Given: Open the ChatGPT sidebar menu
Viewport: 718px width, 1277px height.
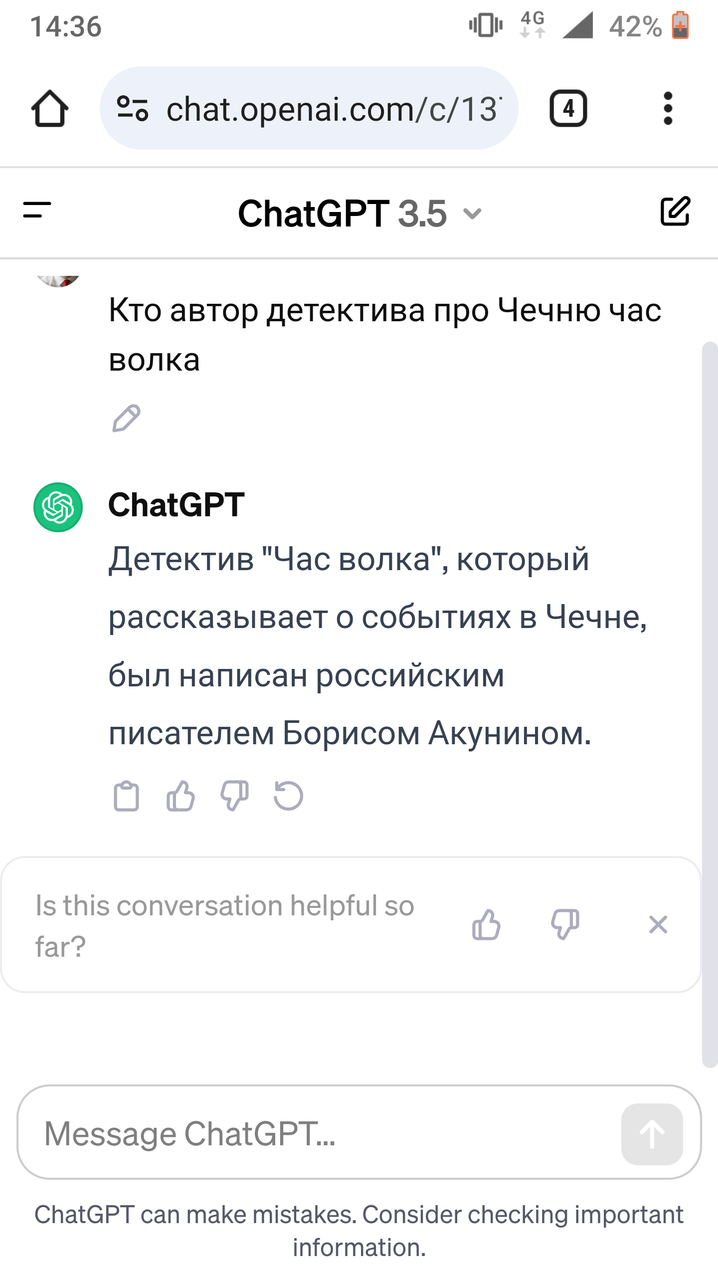Looking at the screenshot, I should 37,210.
